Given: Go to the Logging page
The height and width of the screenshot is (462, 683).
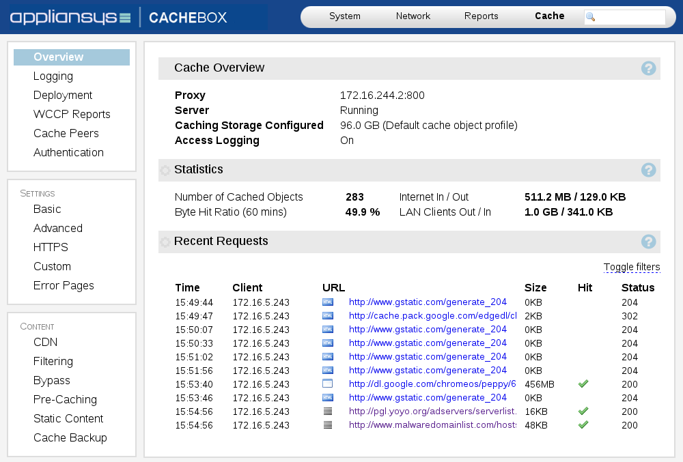Looking at the screenshot, I should tap(53, 76).
